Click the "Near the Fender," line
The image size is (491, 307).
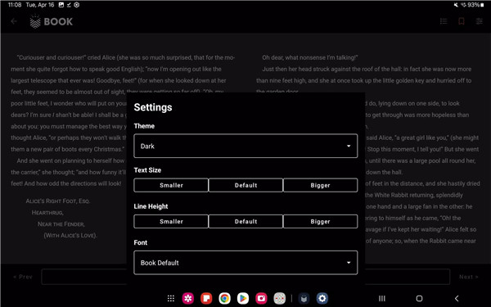click(61, 224)
